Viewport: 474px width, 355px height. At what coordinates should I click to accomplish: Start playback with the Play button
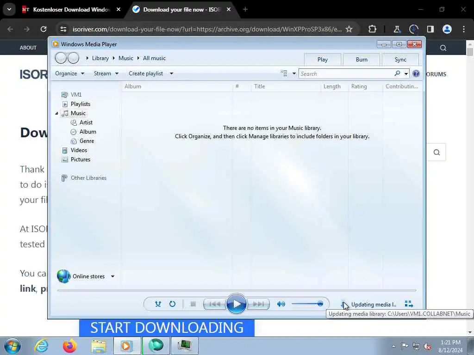pyautogui.click(x=237, y=304)
